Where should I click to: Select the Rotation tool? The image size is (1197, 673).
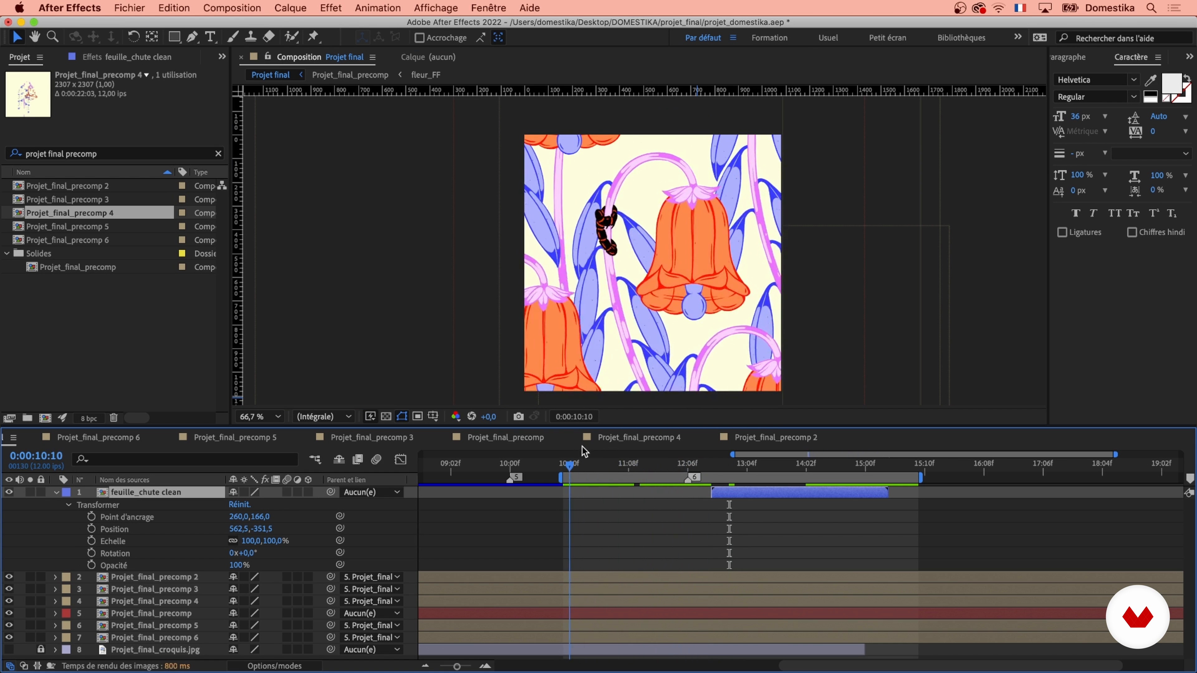(x=133, y=37)
